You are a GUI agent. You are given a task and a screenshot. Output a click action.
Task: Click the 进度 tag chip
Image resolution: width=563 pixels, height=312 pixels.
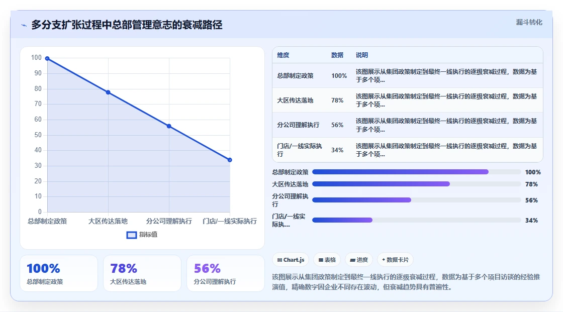(x=359, y=260)
